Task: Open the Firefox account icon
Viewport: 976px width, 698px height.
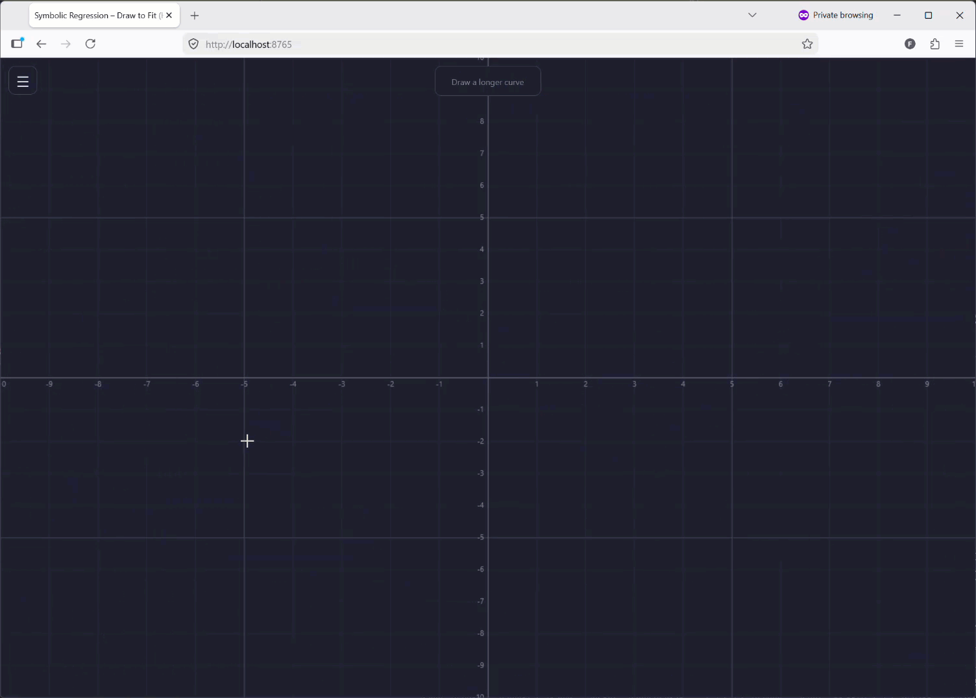Action: 910,44
